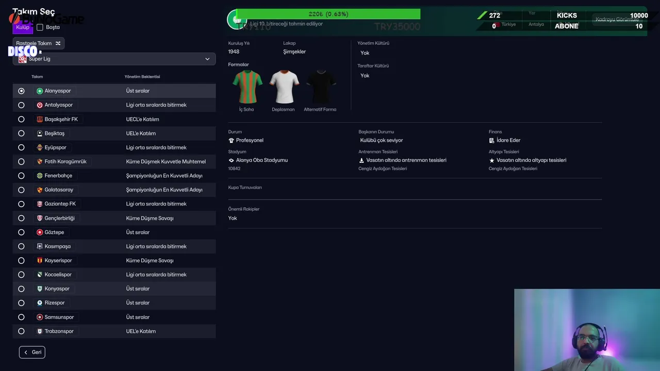Viewport: 660px width, 371px height.
Task: Click 'UECL'e Katılım' expectation text
Action: tap(143, 119)
